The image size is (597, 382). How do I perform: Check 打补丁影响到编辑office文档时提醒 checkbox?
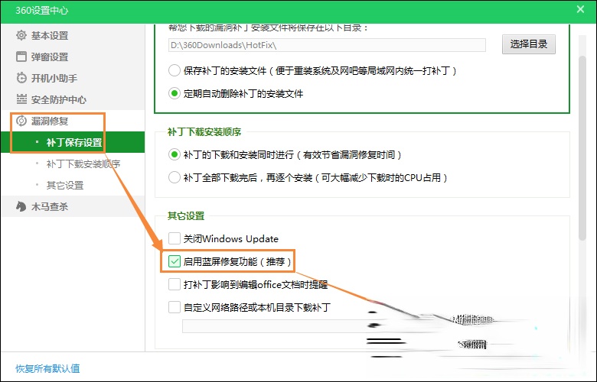click(x=175, y=284)
